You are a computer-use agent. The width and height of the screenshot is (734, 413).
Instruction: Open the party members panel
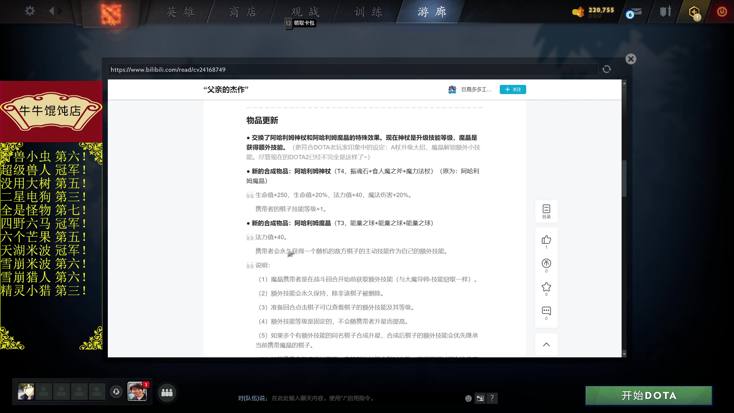pos(167,393)
